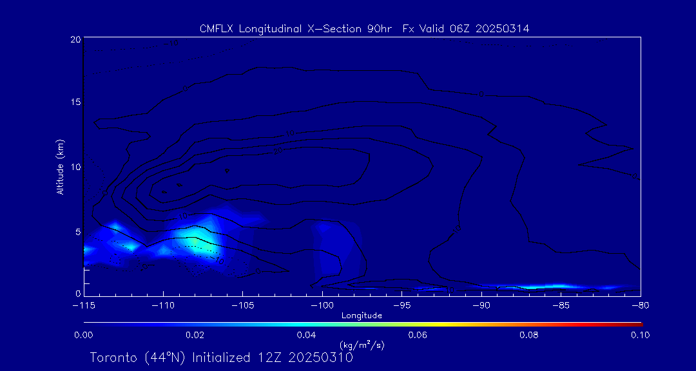
Task: Click the longitude tick label "-90"
Action: click(x=481, y=306)
